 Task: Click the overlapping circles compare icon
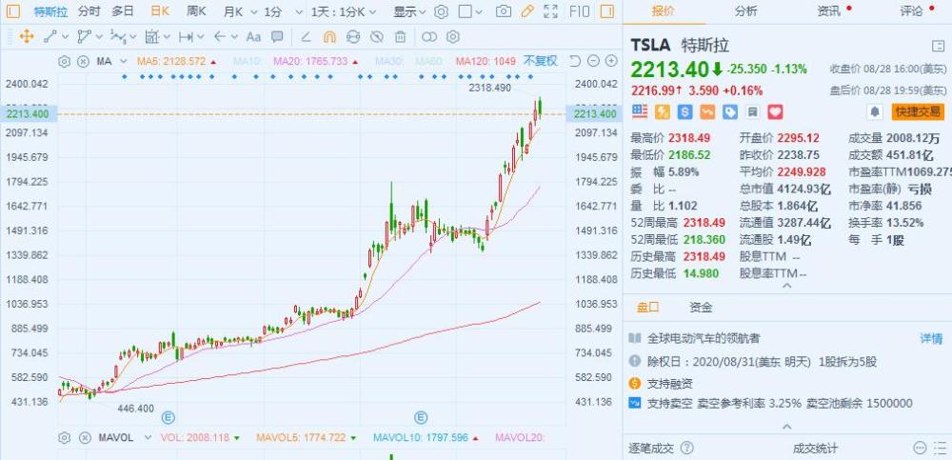[429, 37]
